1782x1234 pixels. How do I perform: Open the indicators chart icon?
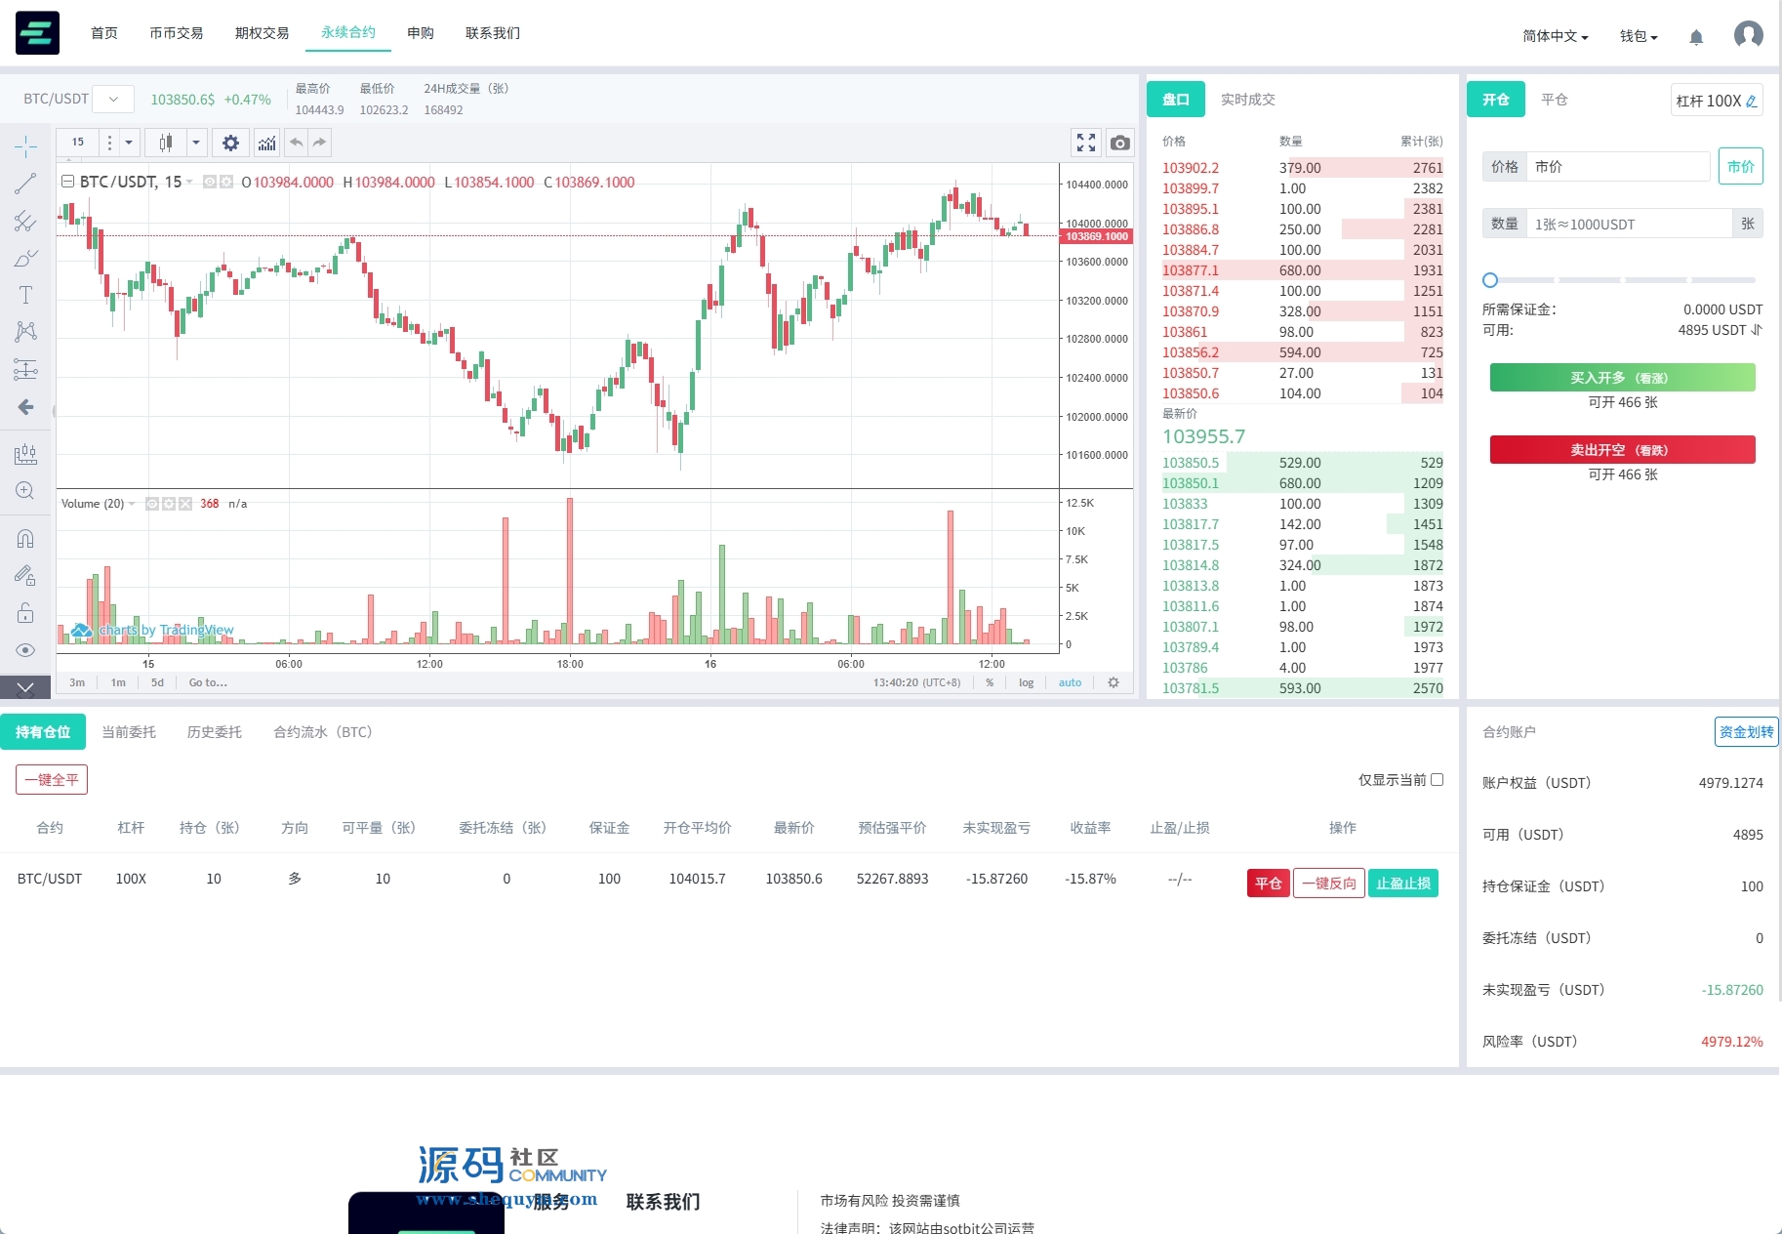pyautogui.click(x=266, y=144)
